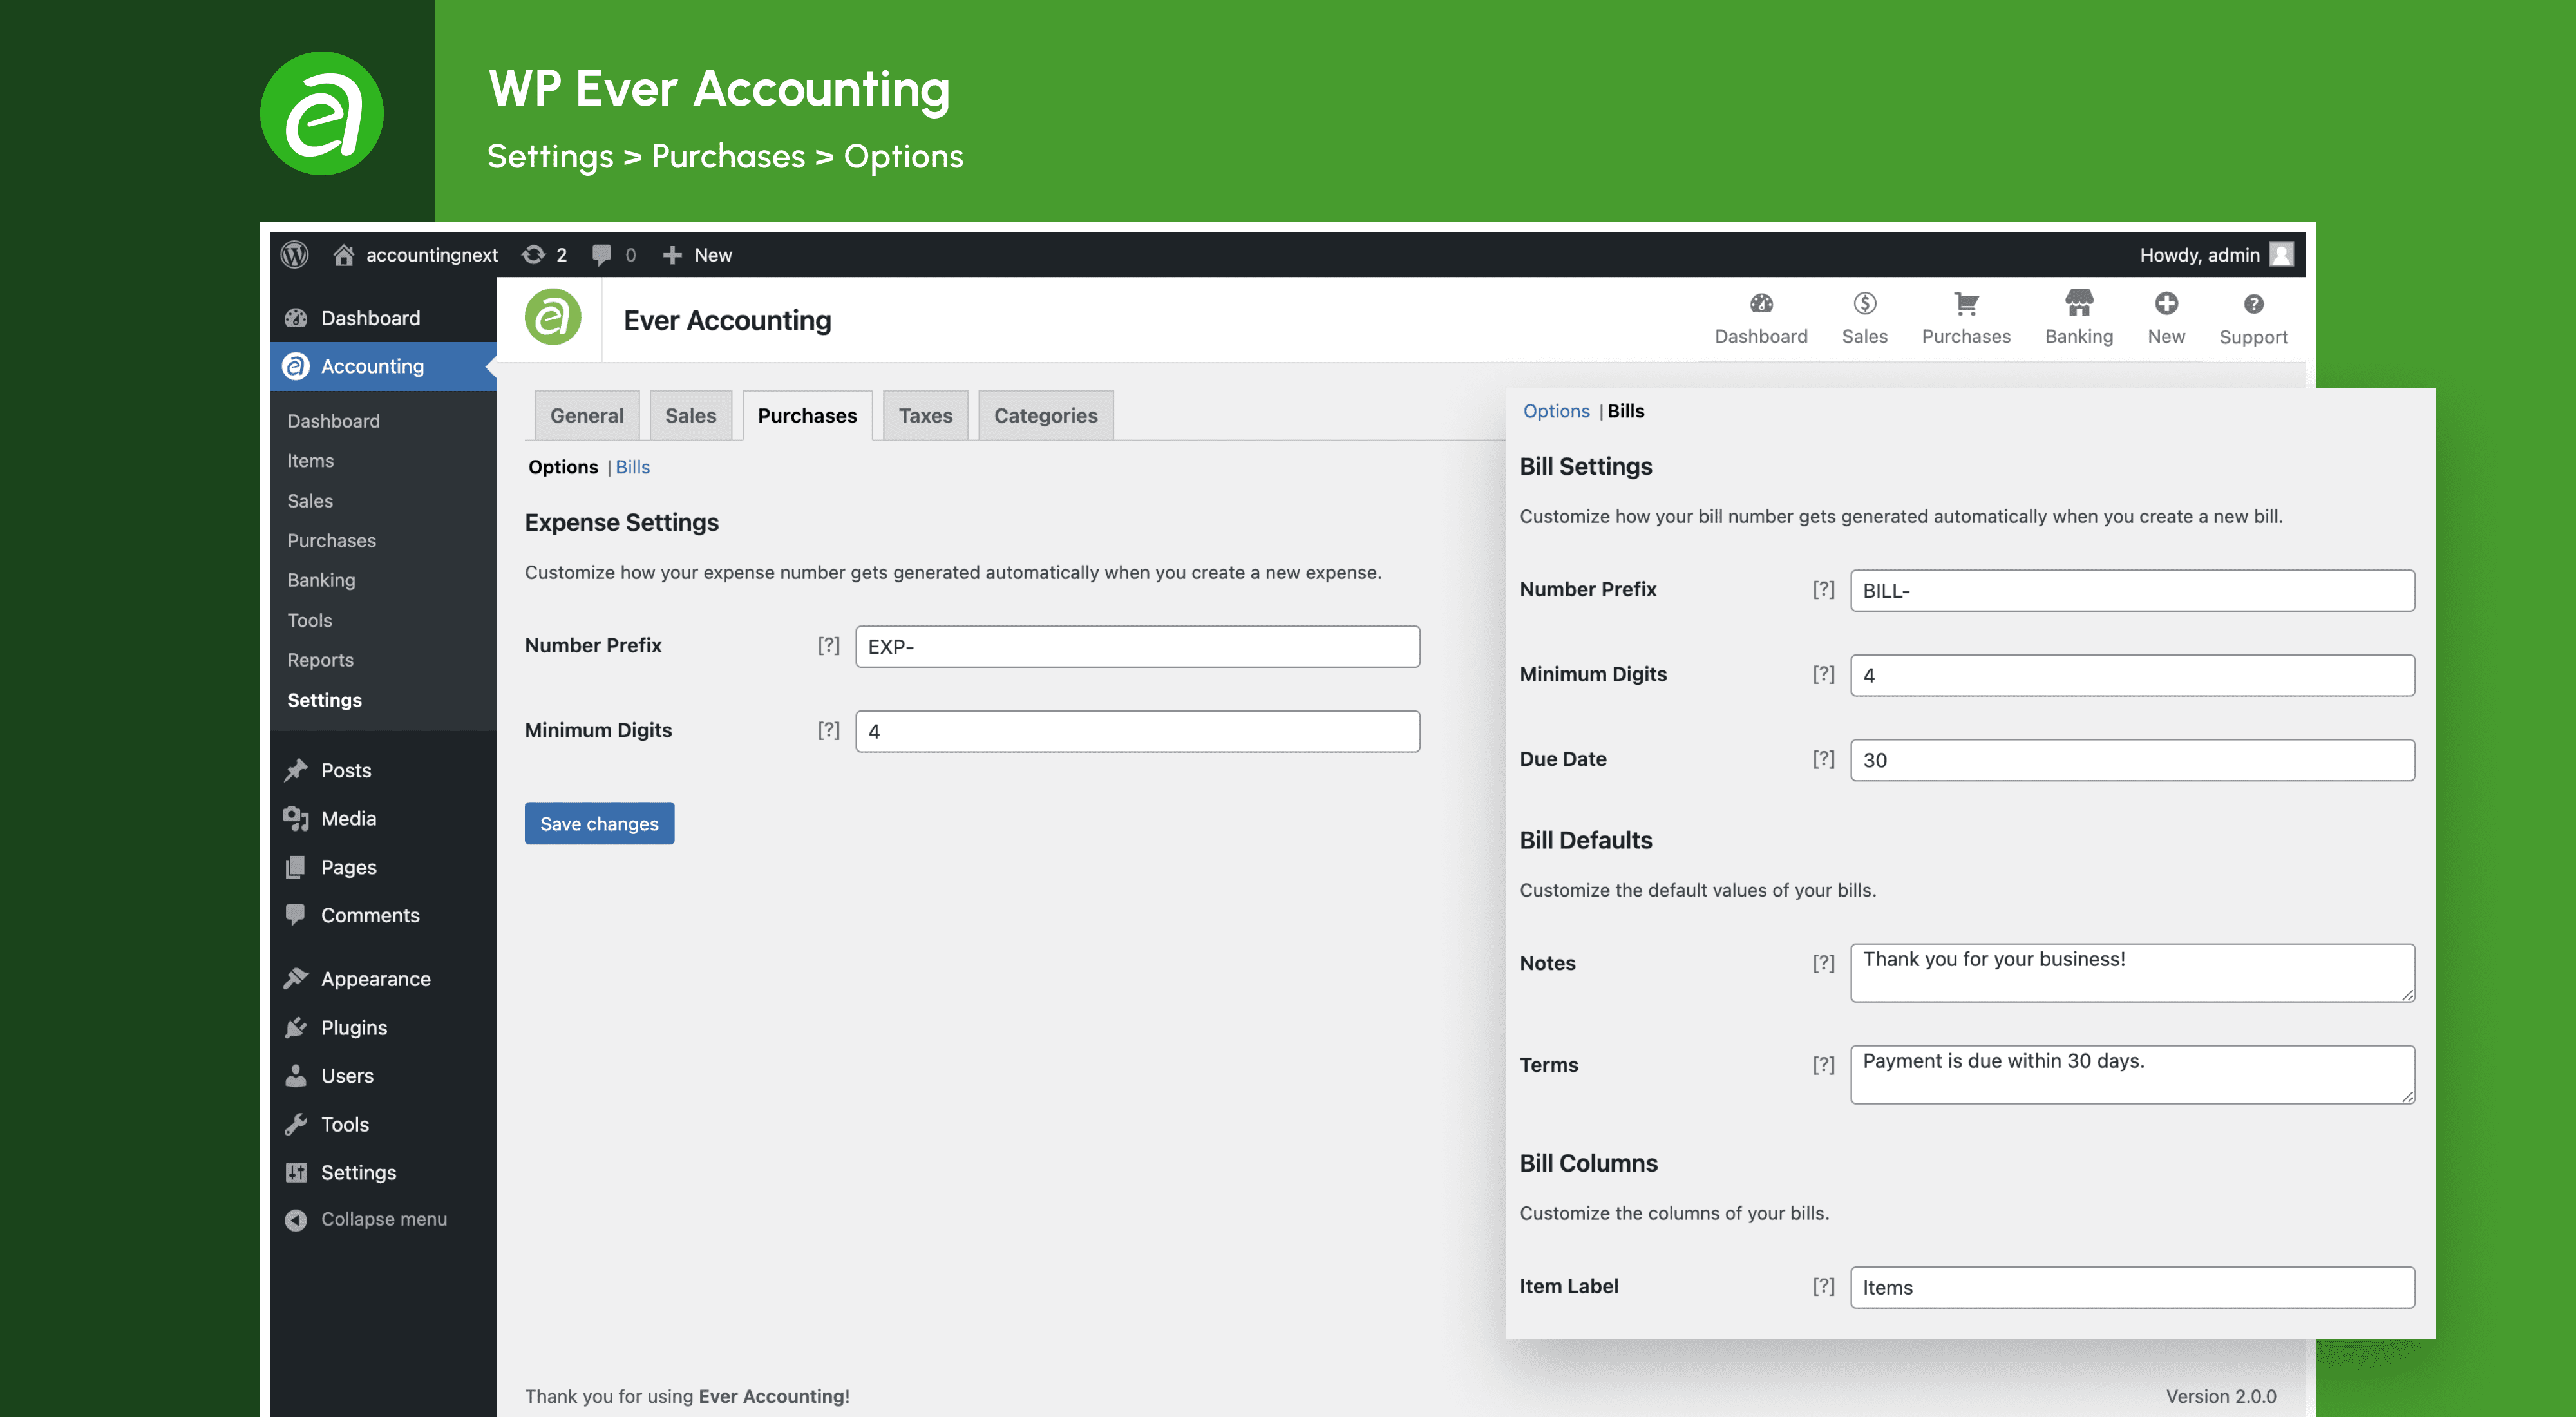
Task: Open the updates icon showing 2
Action: point(534,255)
